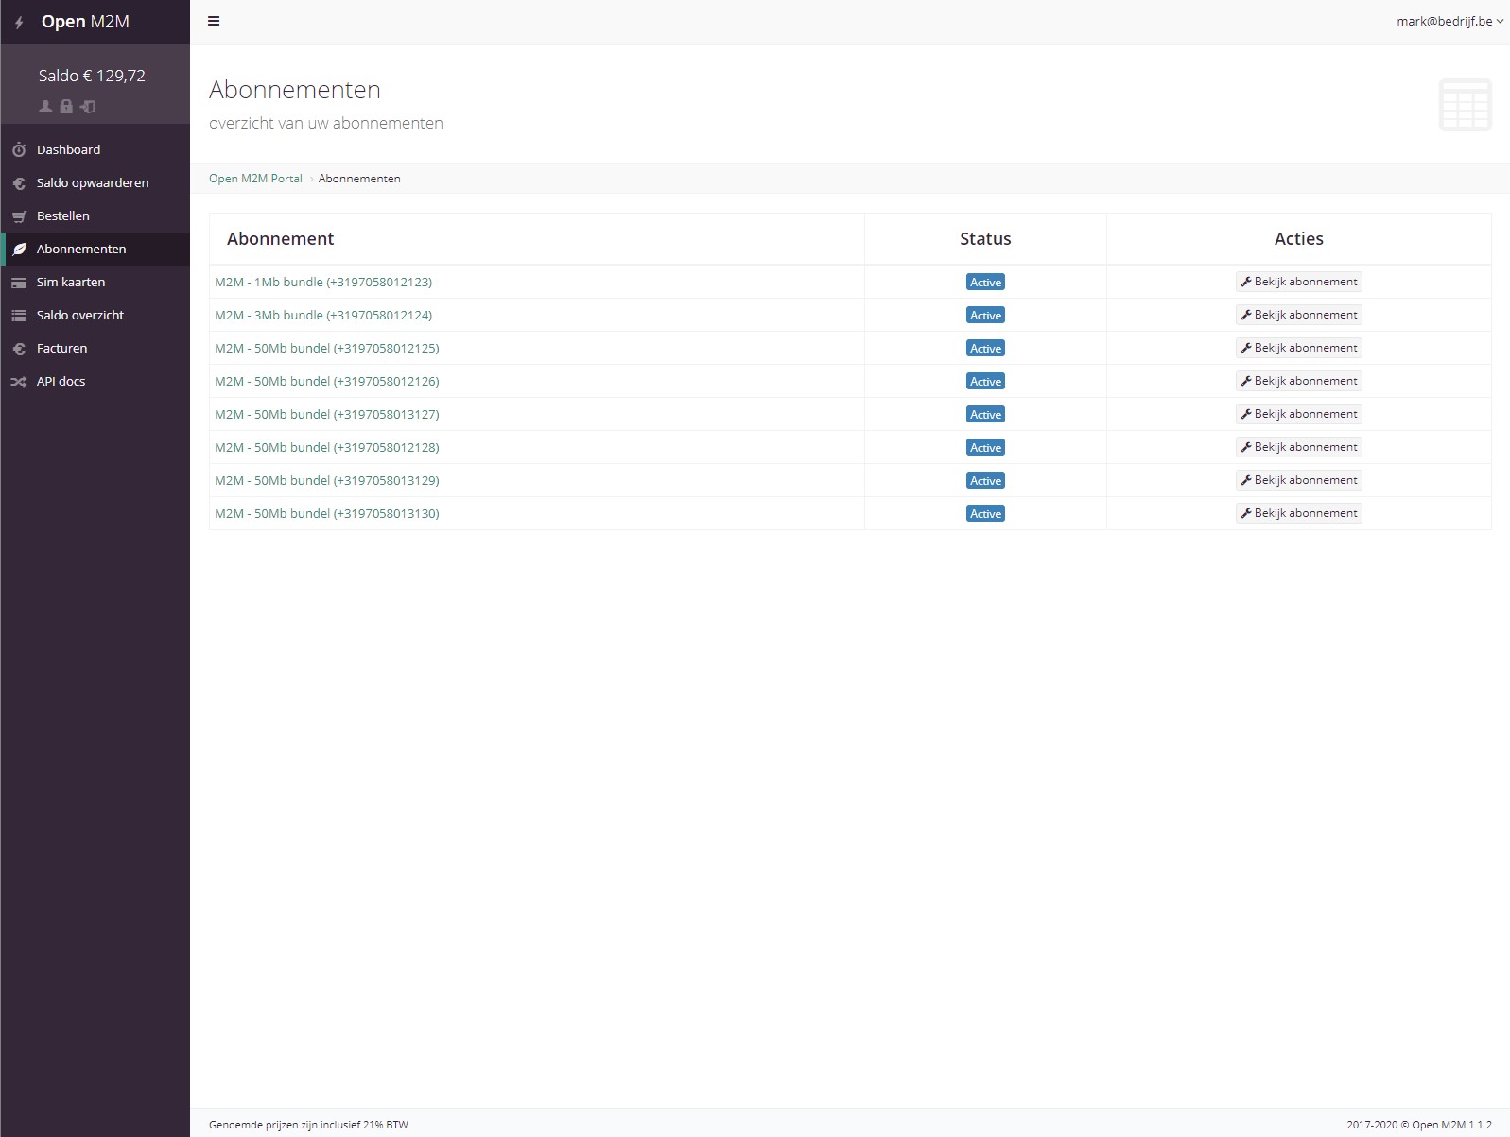Image resolution: width=1510 pixels, height=1137 pixels.
Task: Click the Dashboard stopwatch icon
Action: pos(19,150)
